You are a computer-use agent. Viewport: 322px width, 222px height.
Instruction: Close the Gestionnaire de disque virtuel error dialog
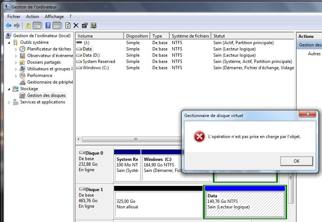tap(307, 114)
